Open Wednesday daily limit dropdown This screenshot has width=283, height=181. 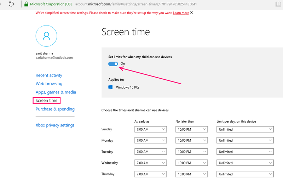[245, 163]
